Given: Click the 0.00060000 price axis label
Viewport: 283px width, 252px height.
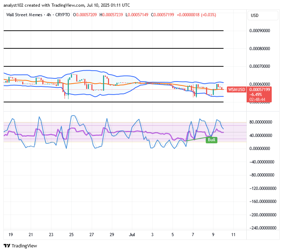Looking at the screenshot, I should point(260,84).
